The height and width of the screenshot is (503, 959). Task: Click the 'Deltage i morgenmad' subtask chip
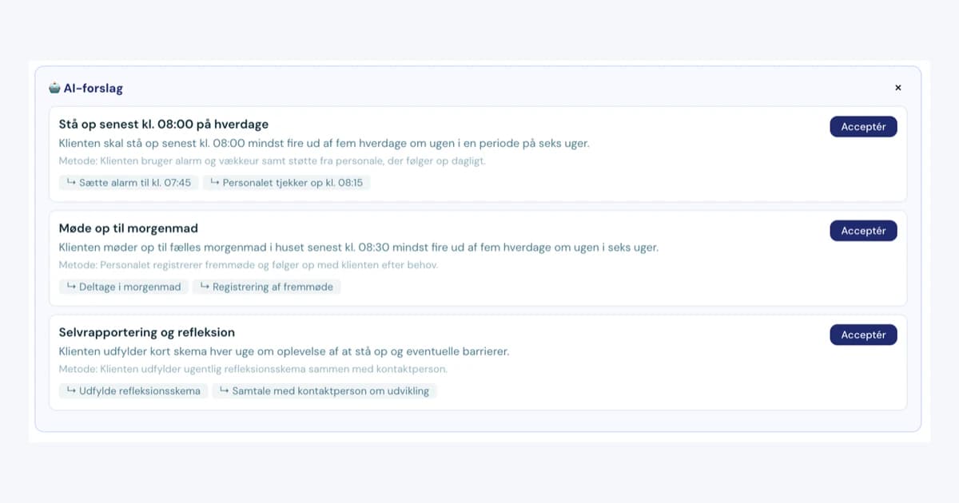124,287
